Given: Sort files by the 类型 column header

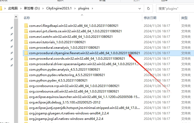Looking at the screenshot, I should [x=184, y=18].
